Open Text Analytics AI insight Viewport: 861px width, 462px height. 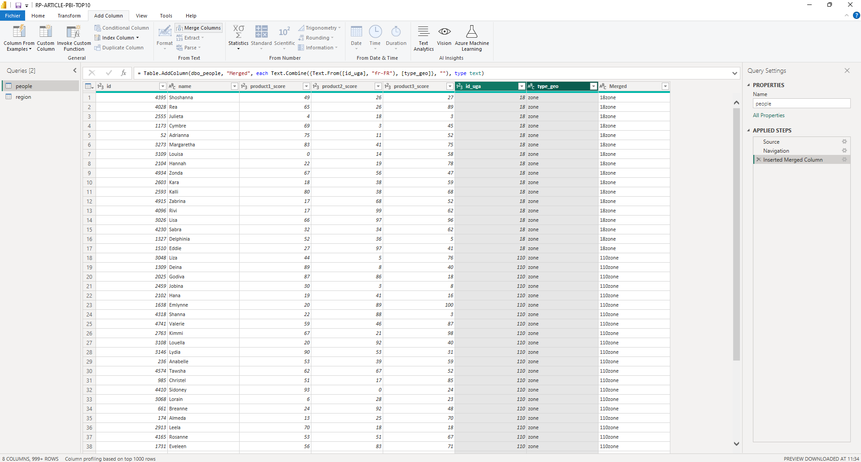(424, 38)
